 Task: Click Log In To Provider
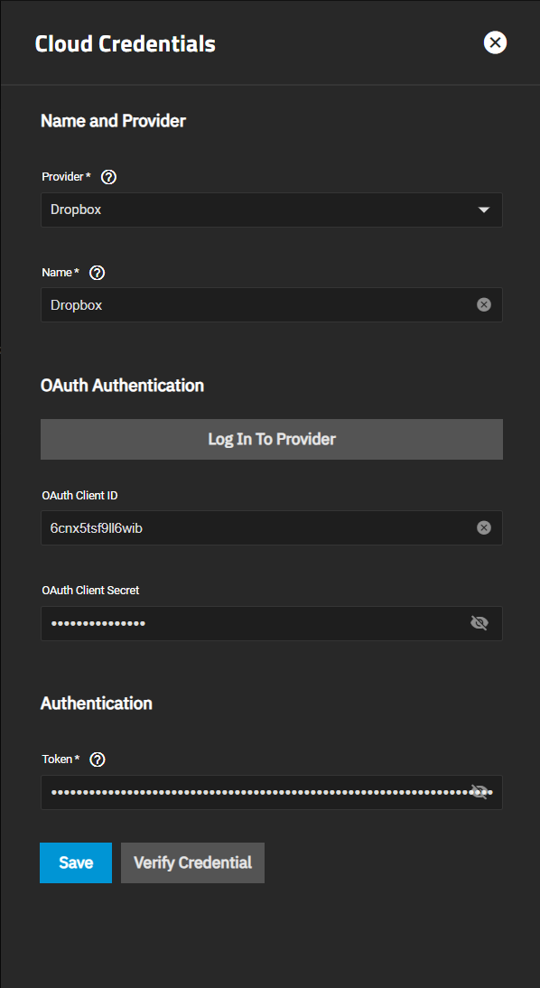[x=272, y=439]
